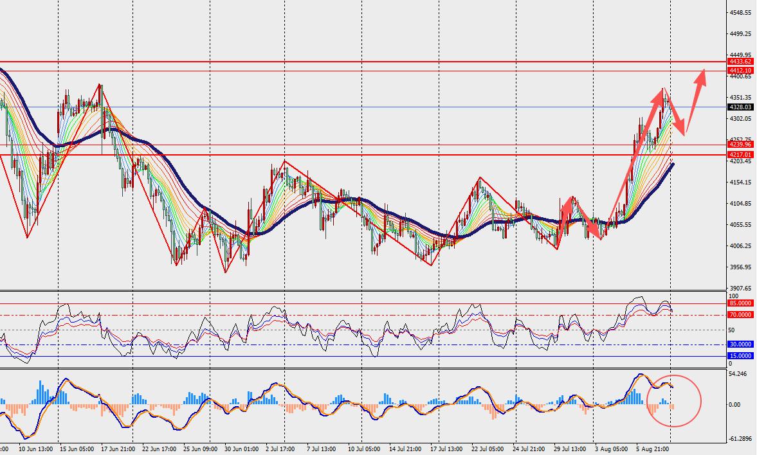757x455 pixels.
Task: Select the 4548.55 price scale value
Action: (x=740, y=13)
